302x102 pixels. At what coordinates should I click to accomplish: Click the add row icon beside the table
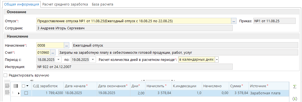pyautogui.click(x=7, y=86)
